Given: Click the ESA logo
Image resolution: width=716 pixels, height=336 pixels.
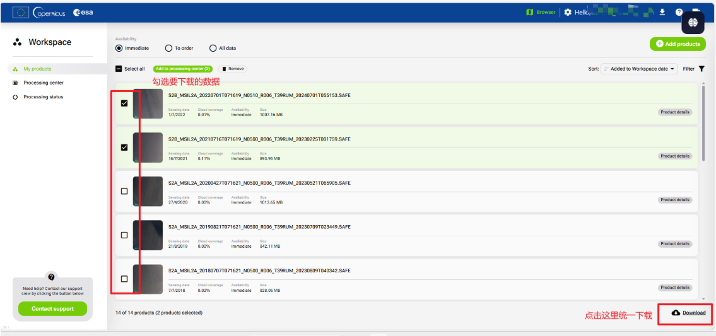Looking at the screenshot, I should tap(83, 13).
